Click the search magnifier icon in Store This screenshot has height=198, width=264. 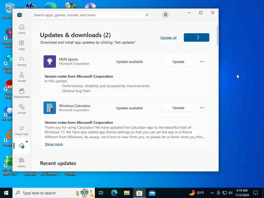[x=147, y=15]
